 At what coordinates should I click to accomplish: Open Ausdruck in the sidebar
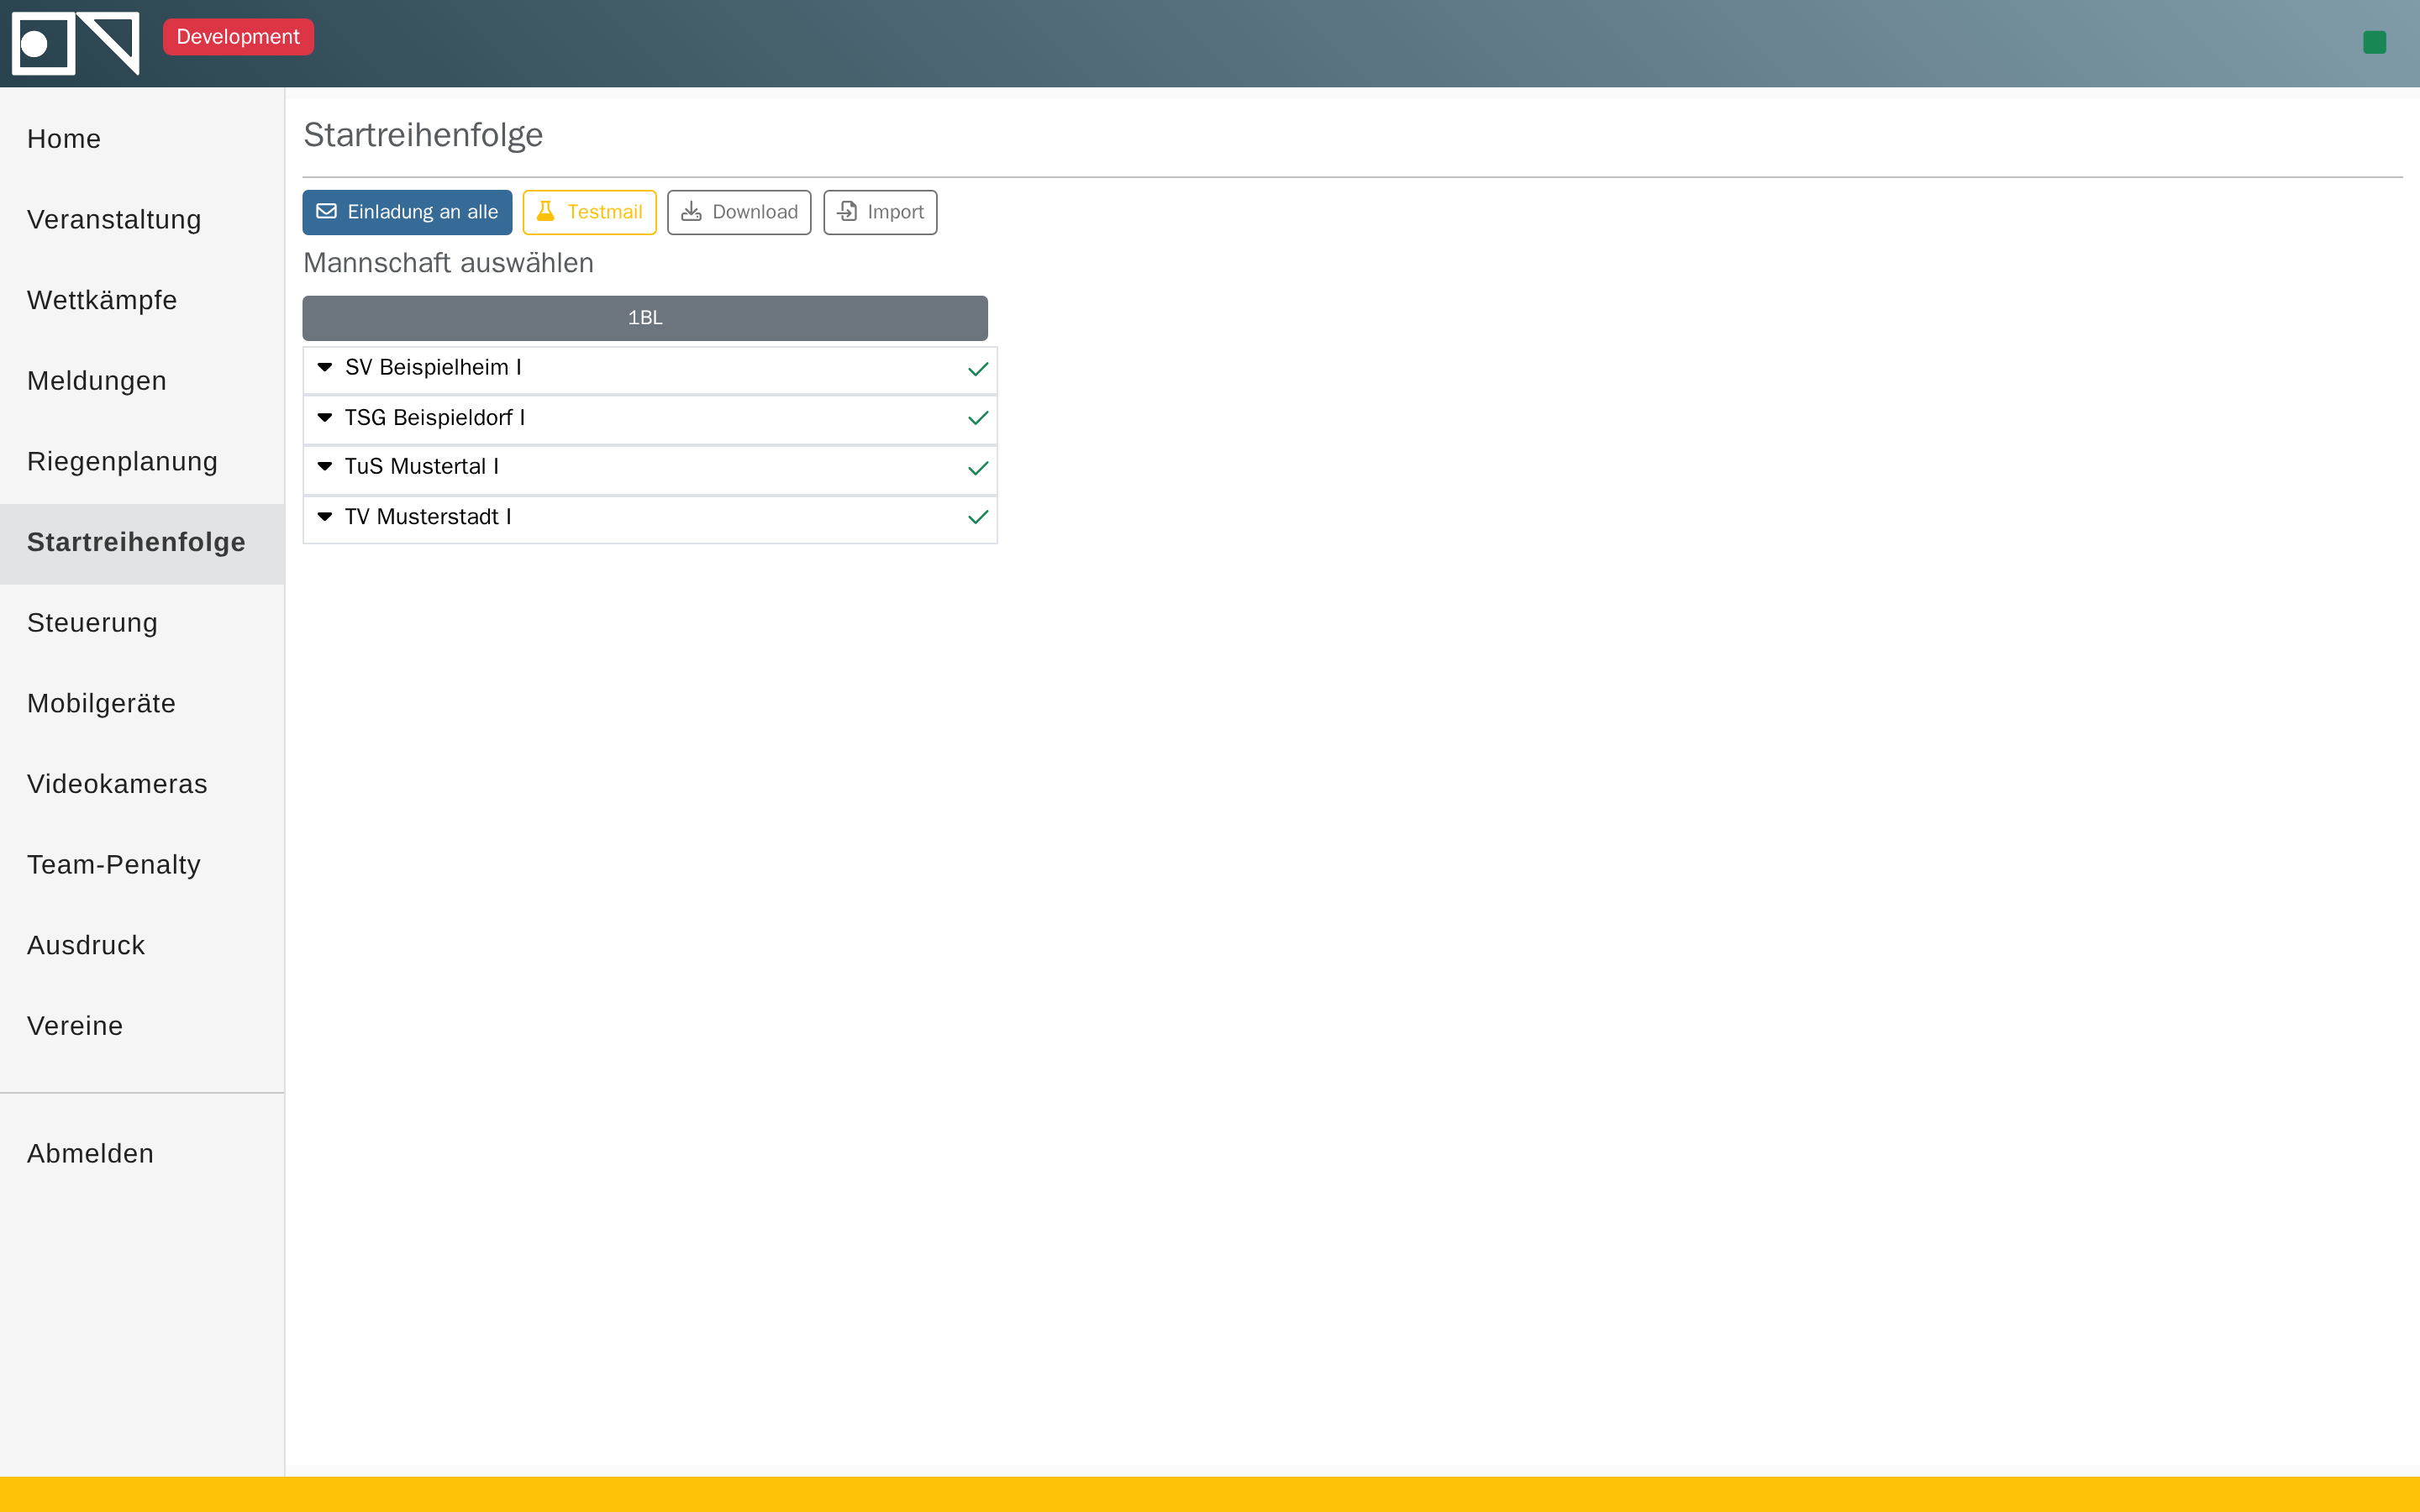tap(142, 946)
